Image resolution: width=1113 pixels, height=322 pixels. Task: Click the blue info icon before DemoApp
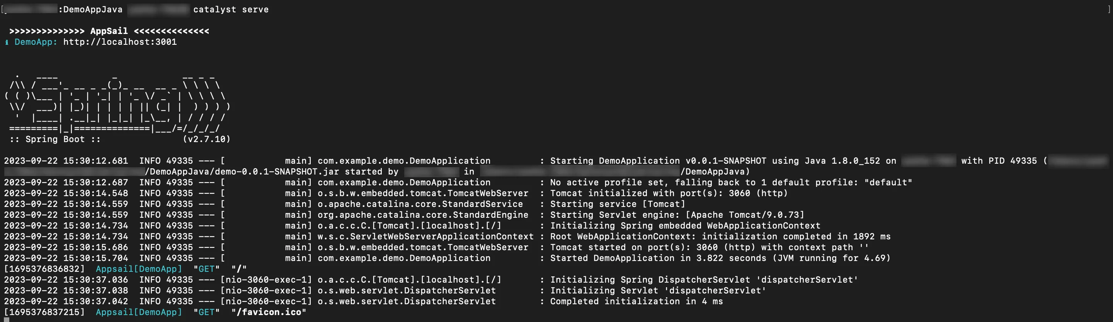7,42
